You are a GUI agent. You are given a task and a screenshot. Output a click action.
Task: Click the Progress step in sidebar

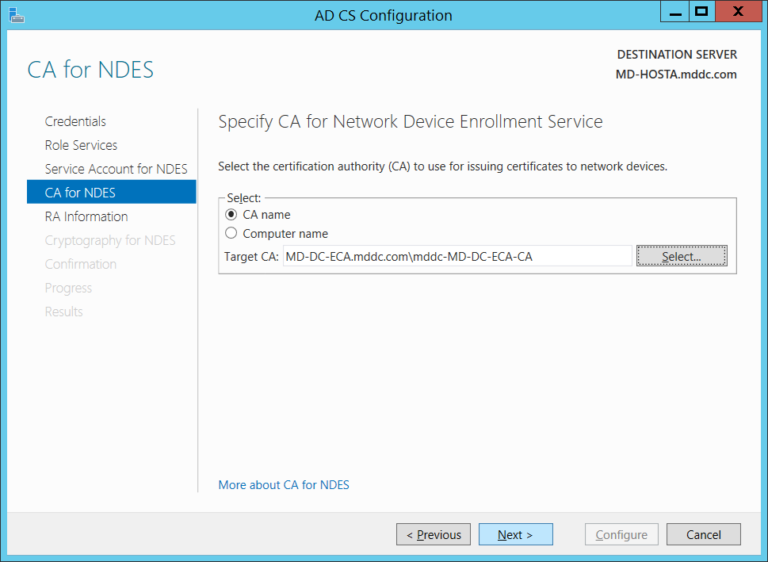[69, 288]
